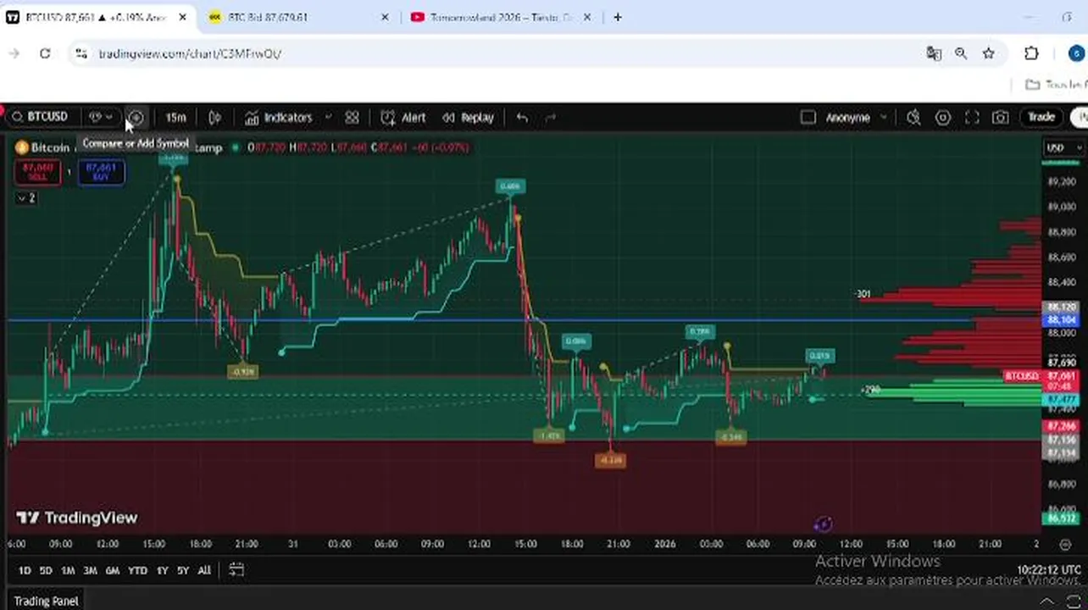Image resolution: width=1088 pixels, height=610 pixels.
Task: Toggle fullscreen mode for the chart
Action: tap(972, 118)
